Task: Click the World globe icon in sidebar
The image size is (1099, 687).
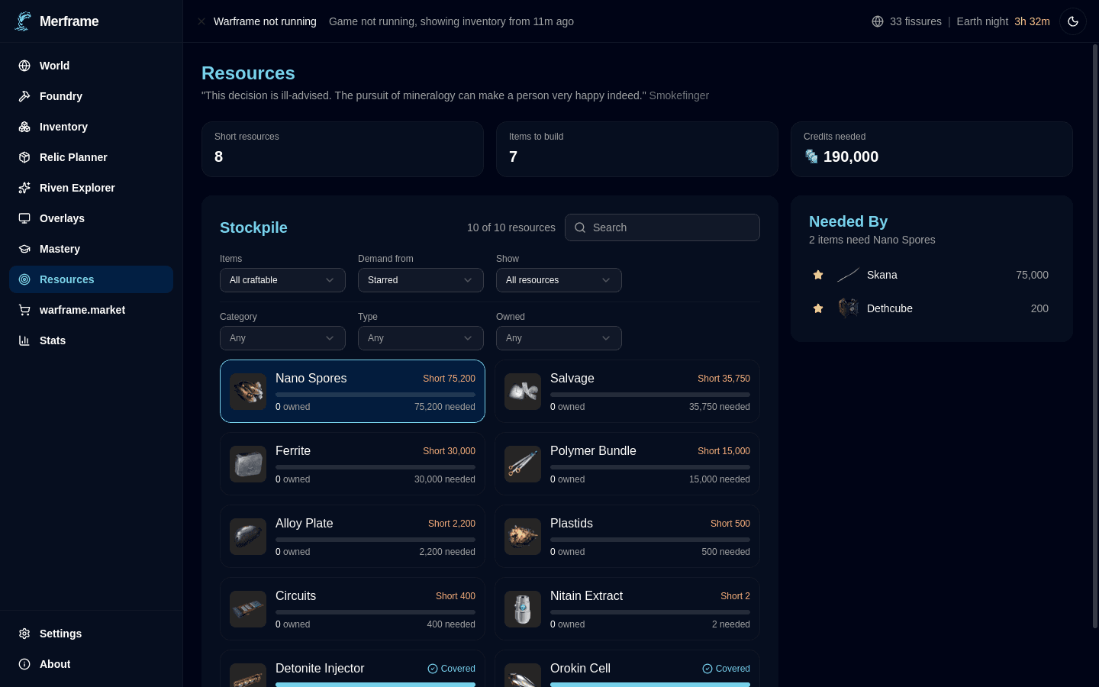Action: (24, 66)
